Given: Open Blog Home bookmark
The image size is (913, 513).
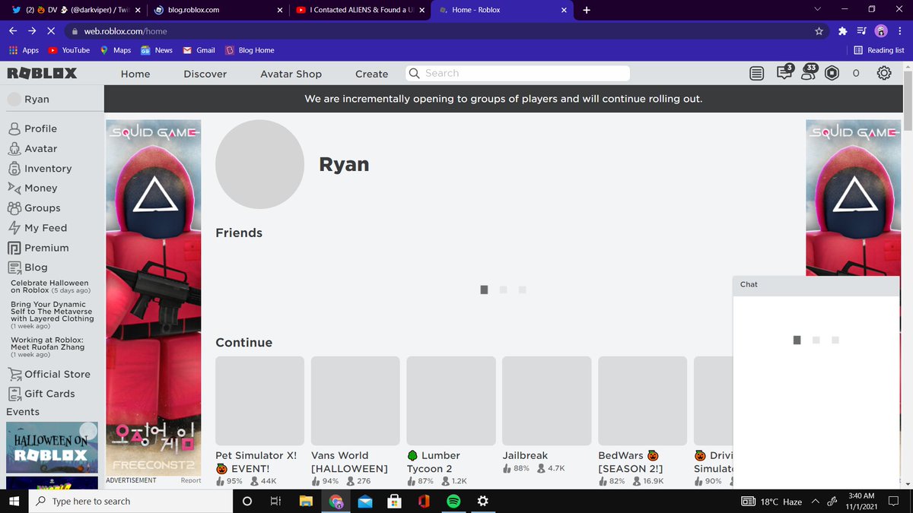Looking at the screenshot, I should pos(250,50).
